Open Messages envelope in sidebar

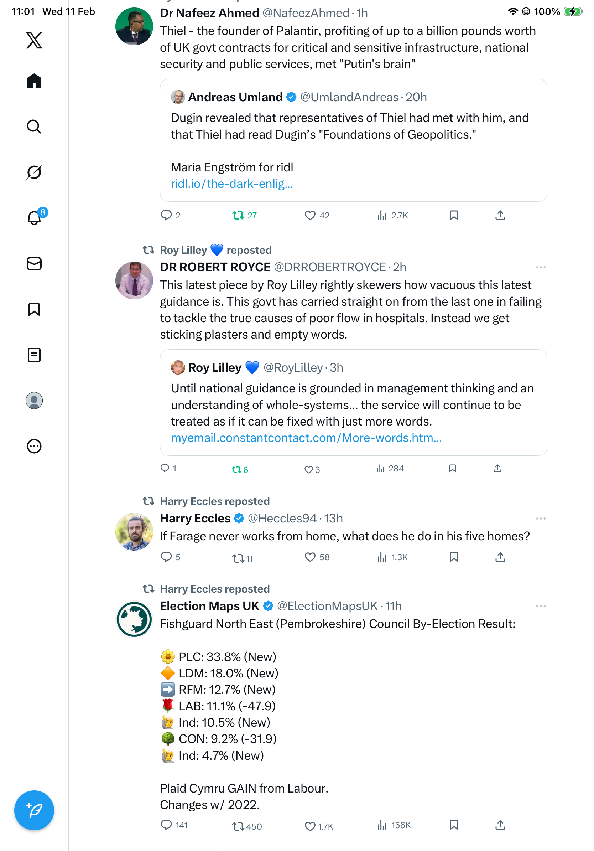[x=34, y=264]
